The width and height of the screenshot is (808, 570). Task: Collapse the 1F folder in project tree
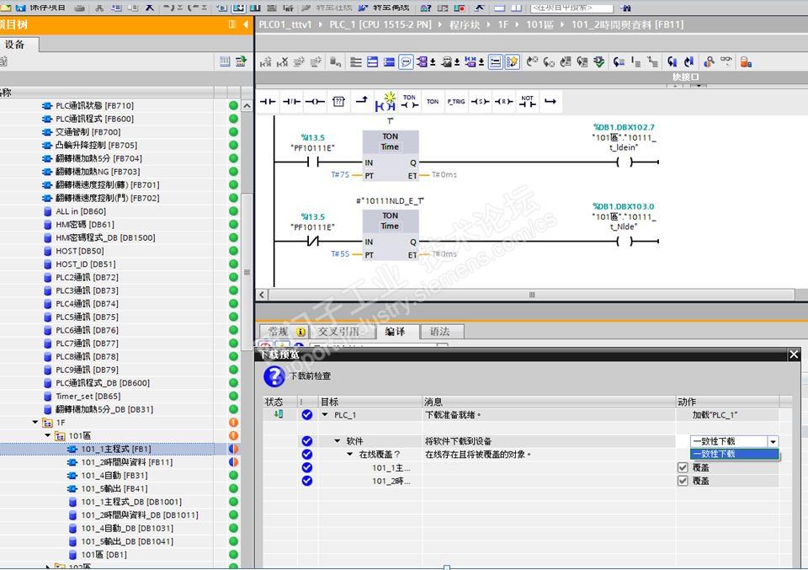point(35,422)
